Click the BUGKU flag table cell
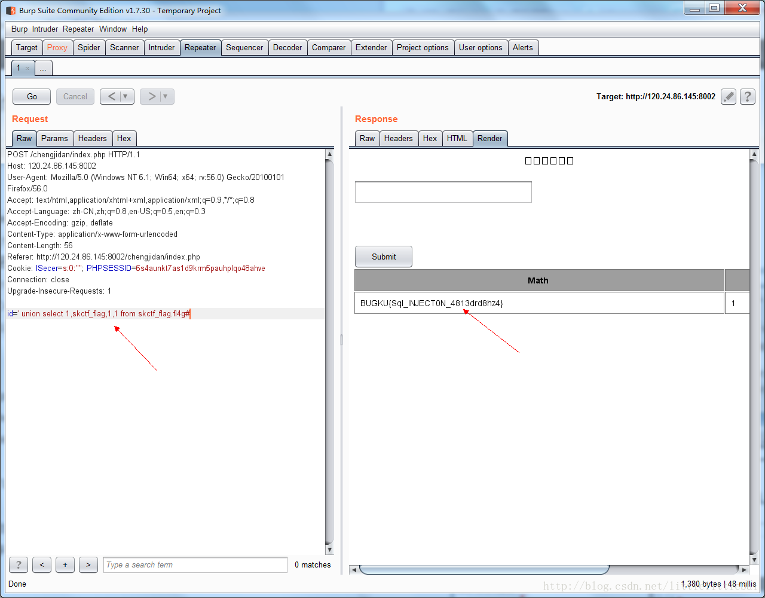The height and width of the screenshot is (598, 765). point(539,303)
